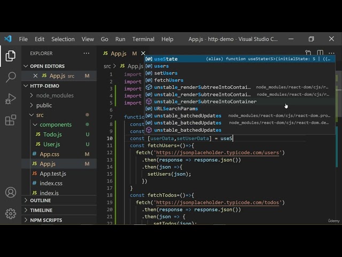Collapse the HTTP-DEMO folder section

[x=59, y=86]
